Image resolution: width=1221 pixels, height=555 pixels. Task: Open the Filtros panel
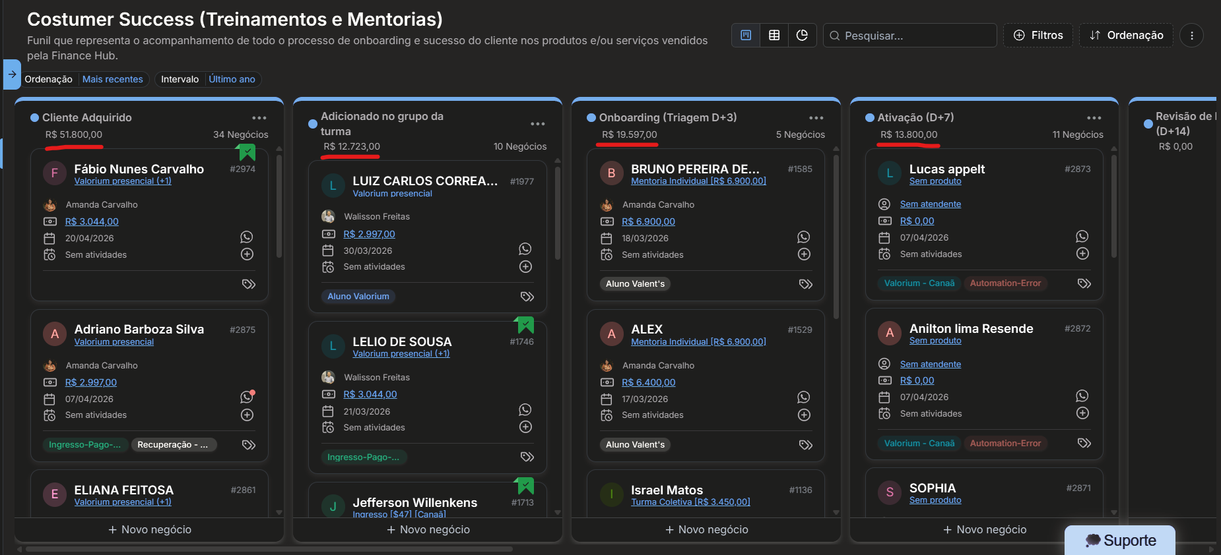click(x=1038, y=35)
